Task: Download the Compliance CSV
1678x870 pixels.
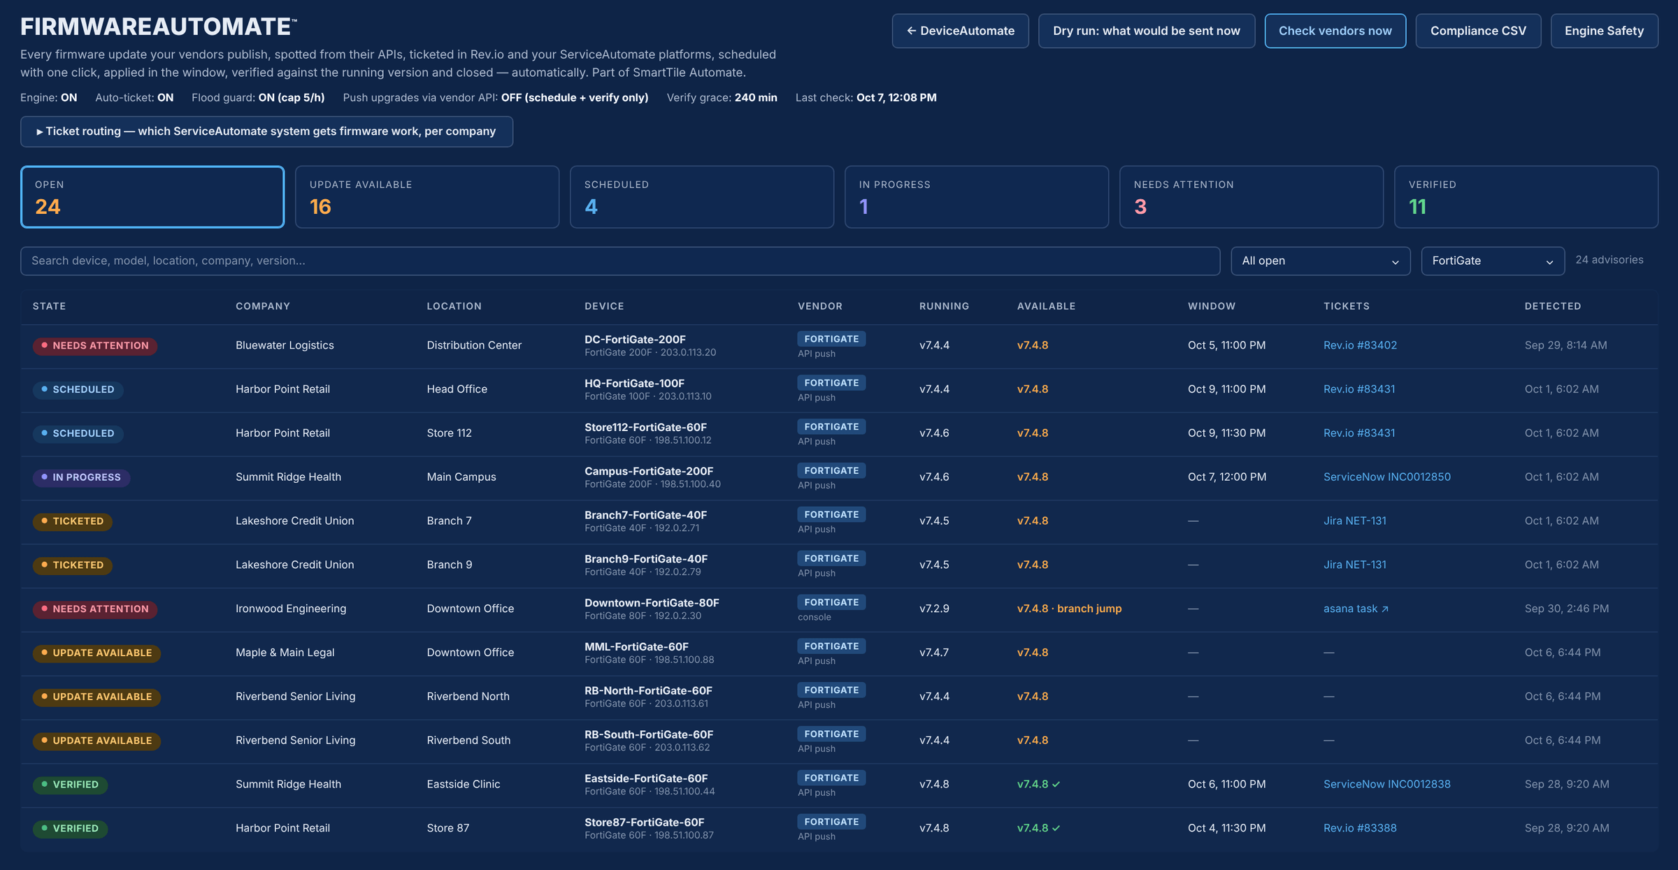Action: coord(1478,31)
